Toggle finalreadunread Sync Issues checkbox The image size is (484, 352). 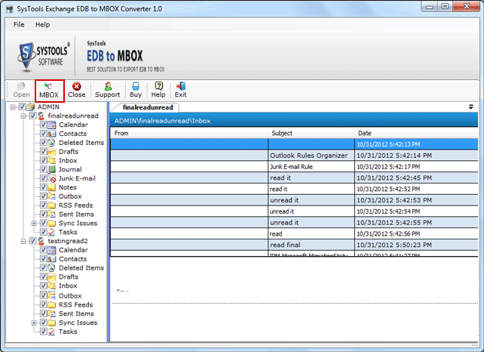(x=43, y=223)
